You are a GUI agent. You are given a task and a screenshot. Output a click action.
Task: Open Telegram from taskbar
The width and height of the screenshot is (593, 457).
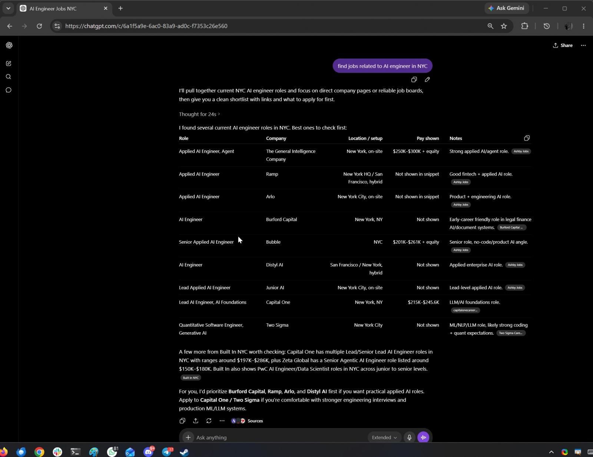tap(167, 452)
